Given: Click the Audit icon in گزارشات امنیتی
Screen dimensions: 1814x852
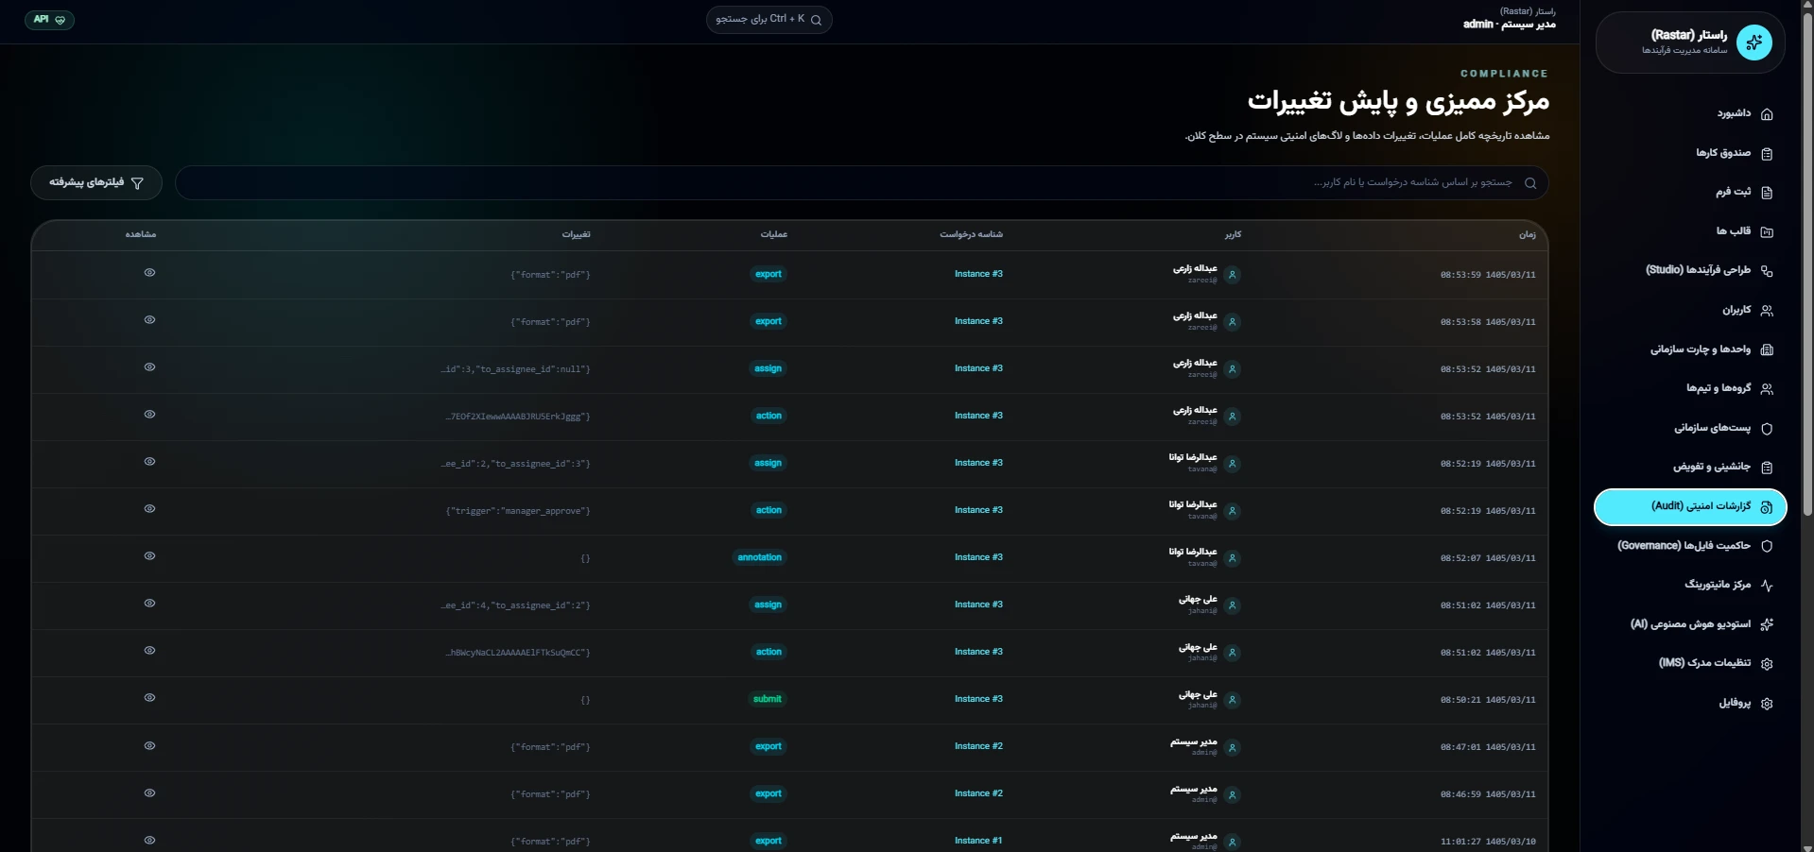Looking at the screenshot, I should 1767,507.
